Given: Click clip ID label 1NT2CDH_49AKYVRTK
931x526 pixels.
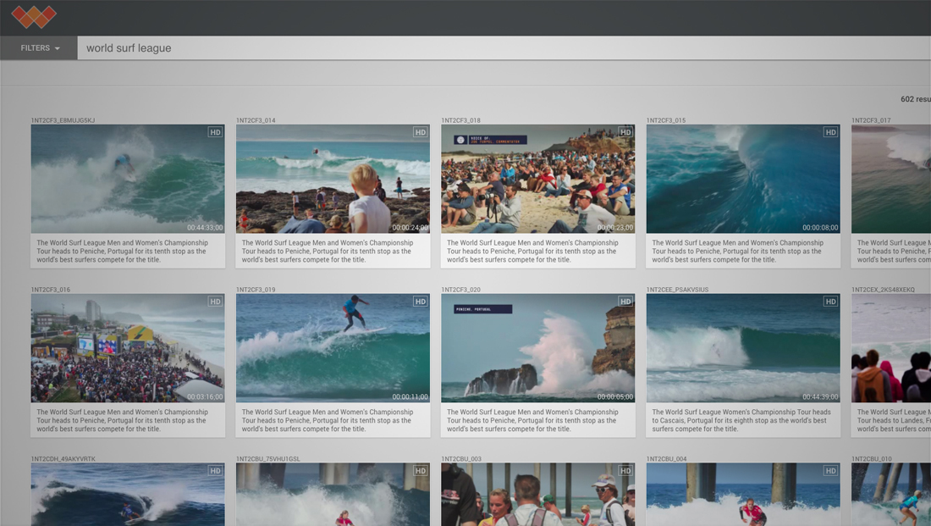Looking at the screenshot, I should pyautogui.click(x=63, y=459).
